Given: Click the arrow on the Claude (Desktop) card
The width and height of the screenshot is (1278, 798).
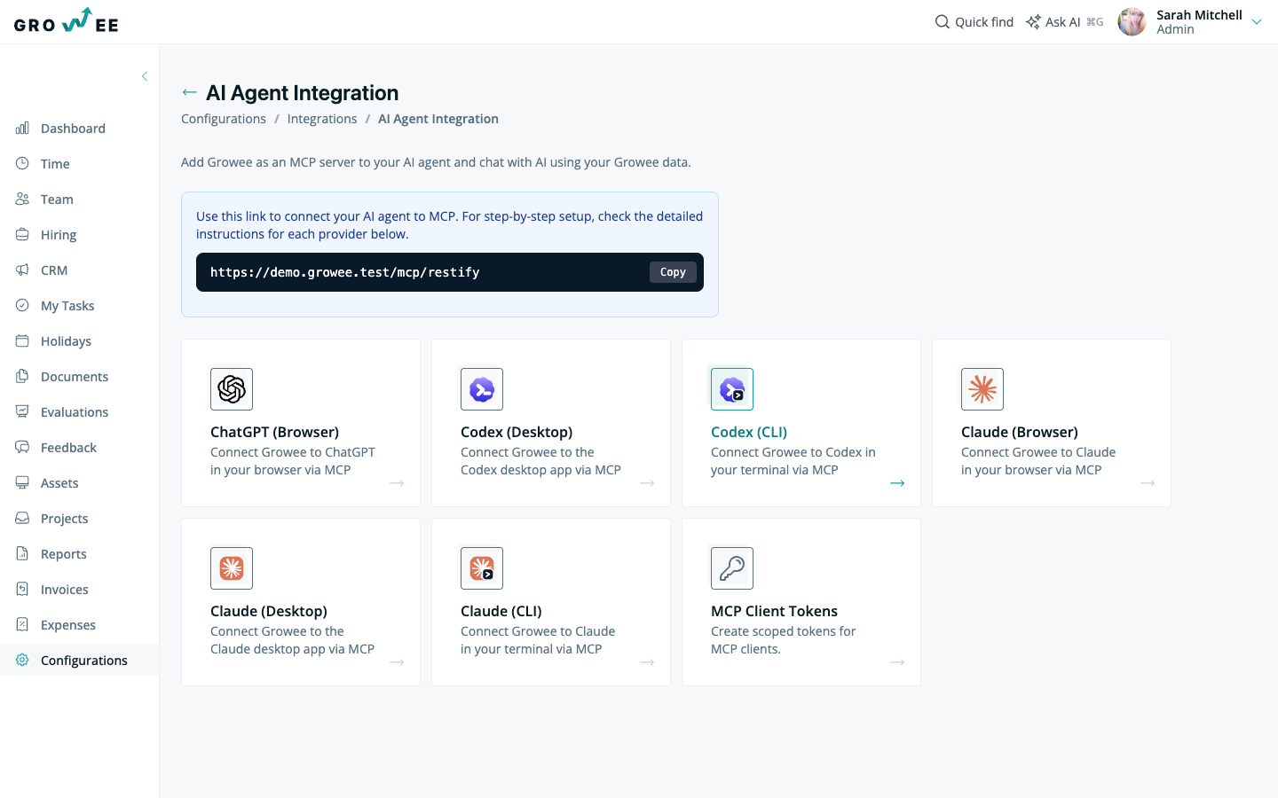Looking at the screenshot, I should [x=397, y=662].
